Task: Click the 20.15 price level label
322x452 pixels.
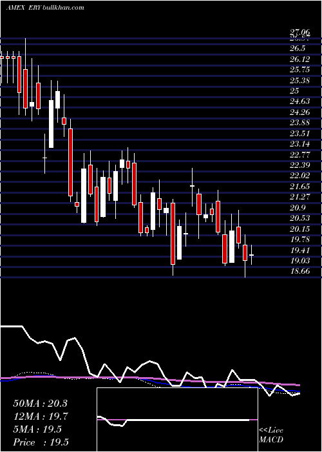Action: click(299, 229)
